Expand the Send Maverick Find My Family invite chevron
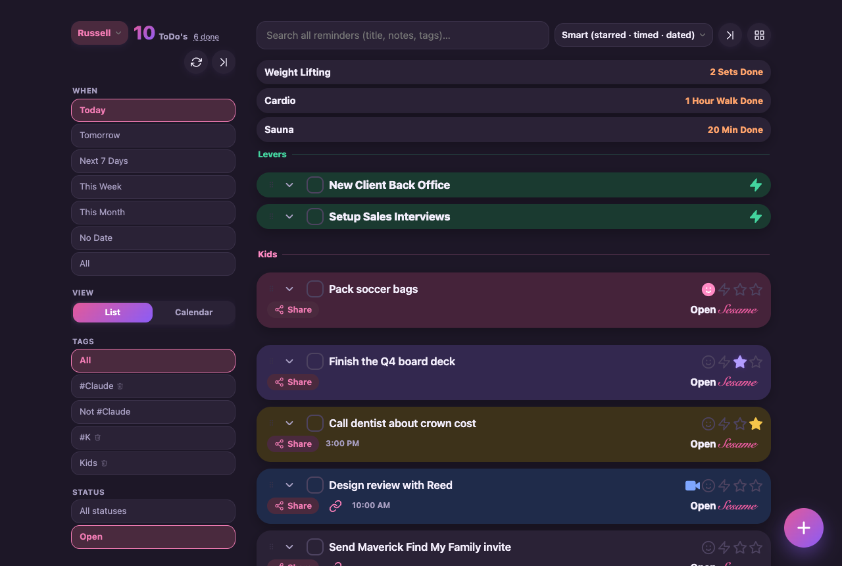This screenshot has height=566, width=842. pos(289,547)
